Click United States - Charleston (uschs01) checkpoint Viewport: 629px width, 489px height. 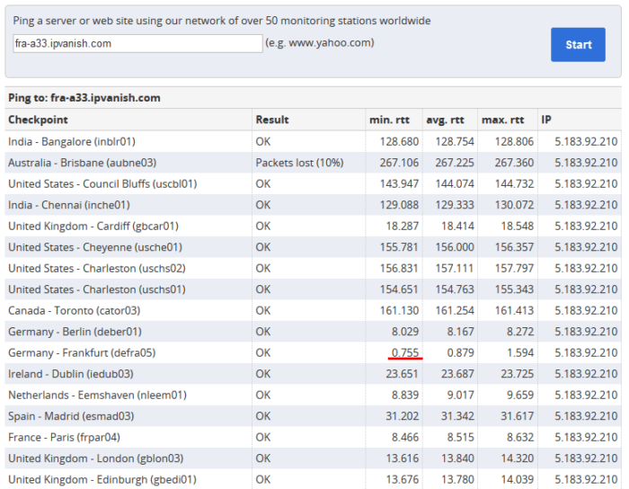[x=97, y=289]
